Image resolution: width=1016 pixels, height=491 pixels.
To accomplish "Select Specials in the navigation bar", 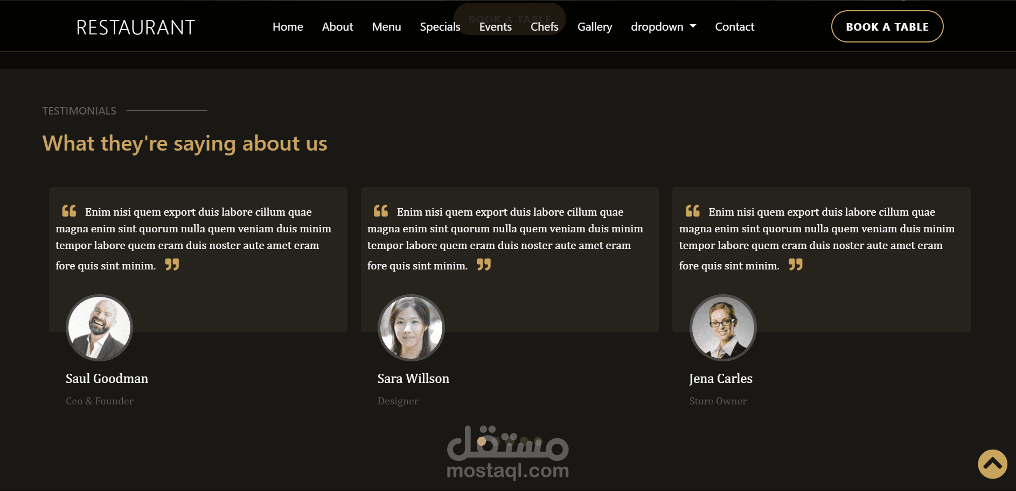I will [440, 27].
